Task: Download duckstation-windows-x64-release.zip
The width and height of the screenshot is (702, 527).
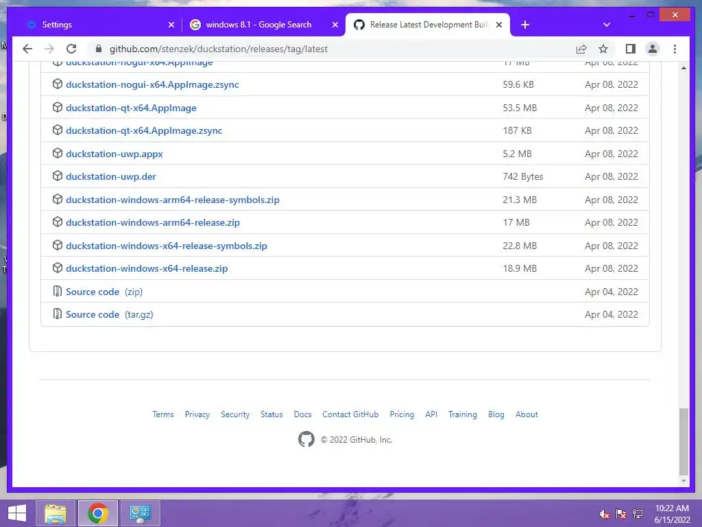Action: (x=147, y=268)
